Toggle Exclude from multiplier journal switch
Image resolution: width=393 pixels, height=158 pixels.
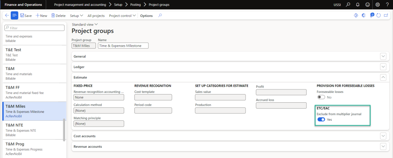[x=321, y=120]
